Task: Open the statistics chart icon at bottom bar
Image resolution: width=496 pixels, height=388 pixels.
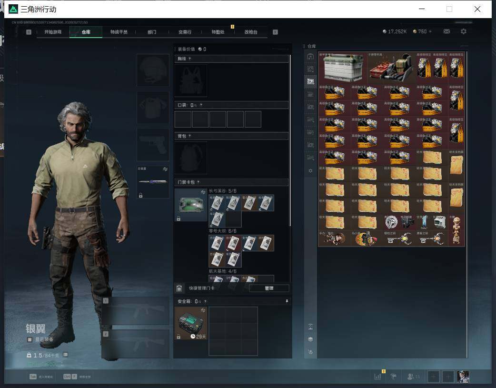Action: (x=377, y=376)
